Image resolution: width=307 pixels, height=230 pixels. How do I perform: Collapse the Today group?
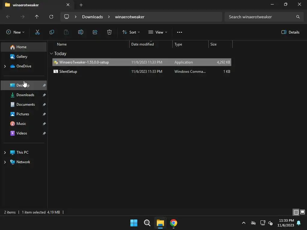point(51,53)
